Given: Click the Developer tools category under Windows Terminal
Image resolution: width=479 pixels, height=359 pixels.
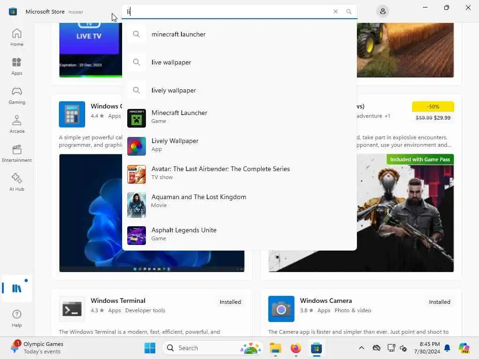Looking at the screenshot, I should click(145, 310).
